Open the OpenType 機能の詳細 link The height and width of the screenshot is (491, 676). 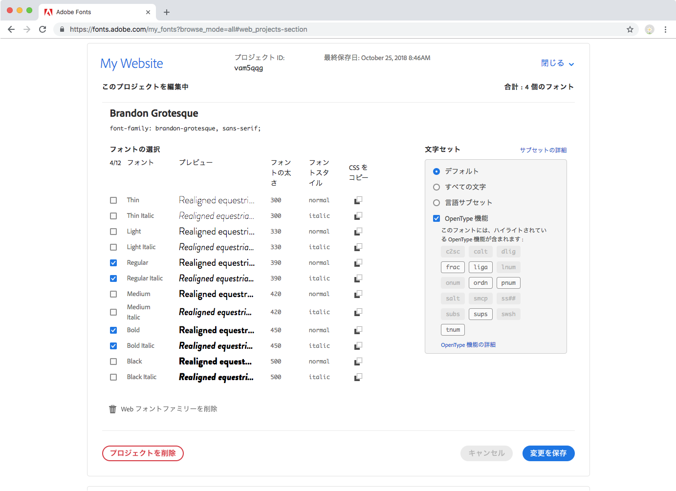[468, 345]
